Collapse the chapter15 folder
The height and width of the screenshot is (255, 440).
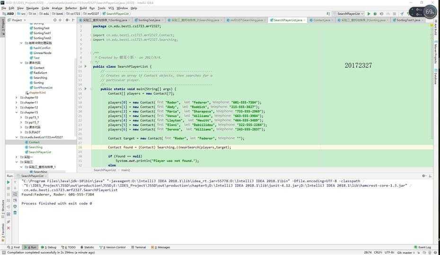16,112
